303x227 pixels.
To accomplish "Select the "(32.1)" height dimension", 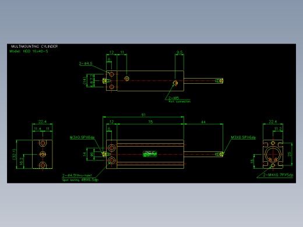I will (14, 154).
